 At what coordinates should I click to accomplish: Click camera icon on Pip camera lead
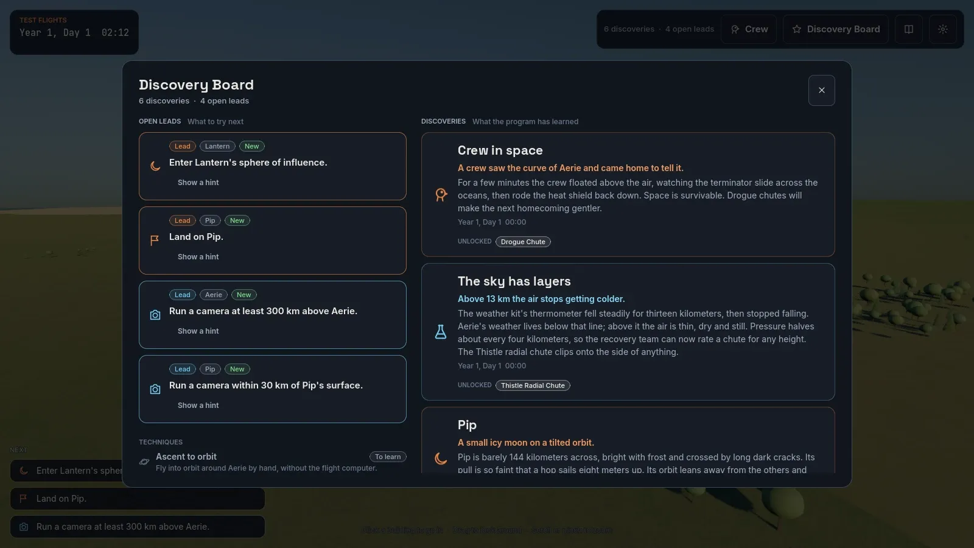[155, 389]
